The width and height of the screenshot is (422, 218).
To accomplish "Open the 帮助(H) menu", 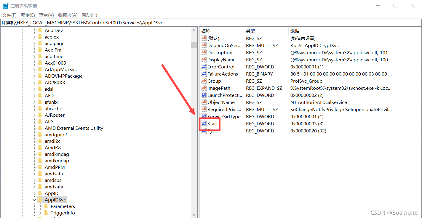I will tap(89, 15).
